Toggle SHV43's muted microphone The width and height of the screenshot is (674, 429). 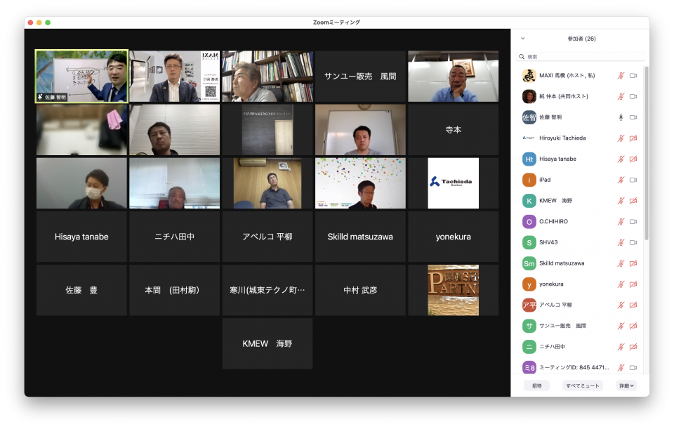pos(621,242)
